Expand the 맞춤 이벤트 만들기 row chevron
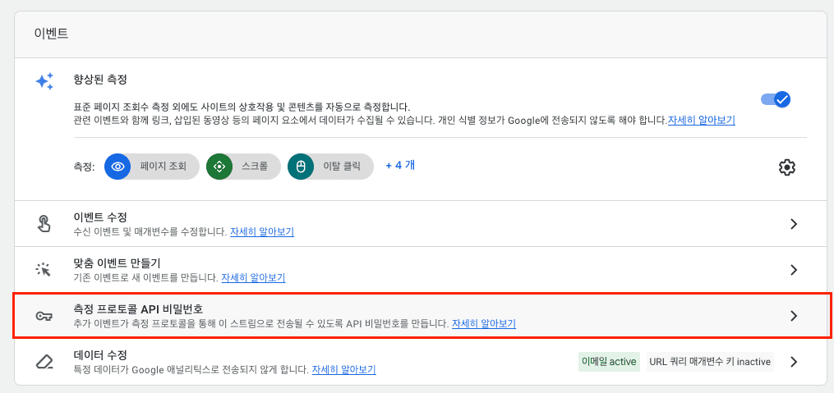 (794, 270)
